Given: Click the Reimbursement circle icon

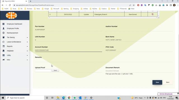Looking at the screenshot, I should pyautogui.click(x=4, y=33).
